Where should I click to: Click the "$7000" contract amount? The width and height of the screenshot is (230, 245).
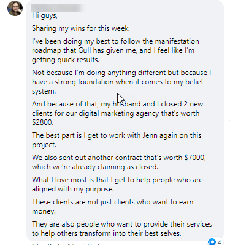click(195, 158)
